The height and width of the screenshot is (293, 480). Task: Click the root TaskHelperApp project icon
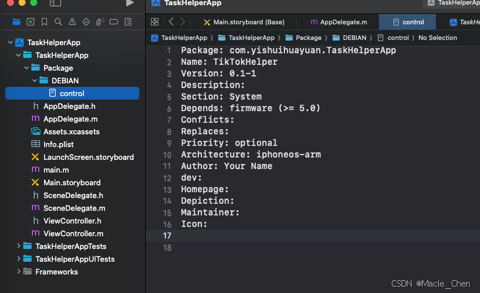point(20,42)
